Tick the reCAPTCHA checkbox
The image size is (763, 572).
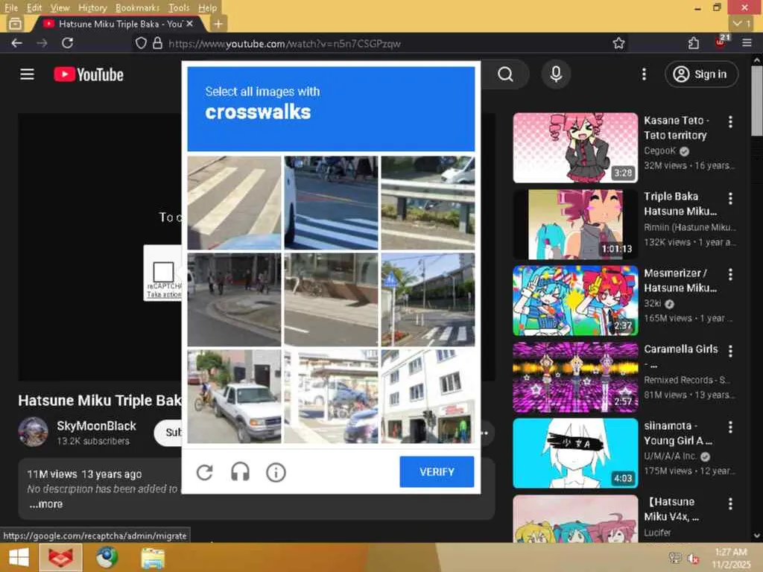click(x=163, y=271)
